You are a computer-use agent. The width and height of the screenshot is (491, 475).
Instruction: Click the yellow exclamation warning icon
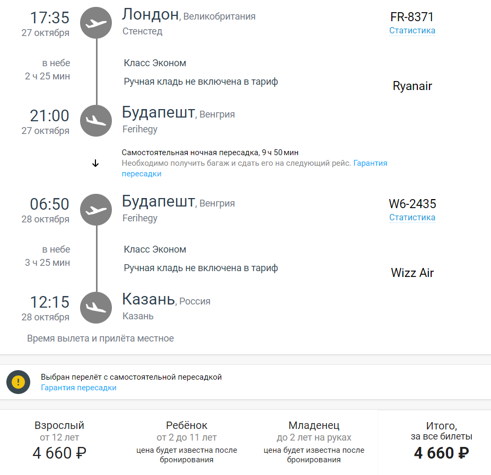tap(19, 382)
